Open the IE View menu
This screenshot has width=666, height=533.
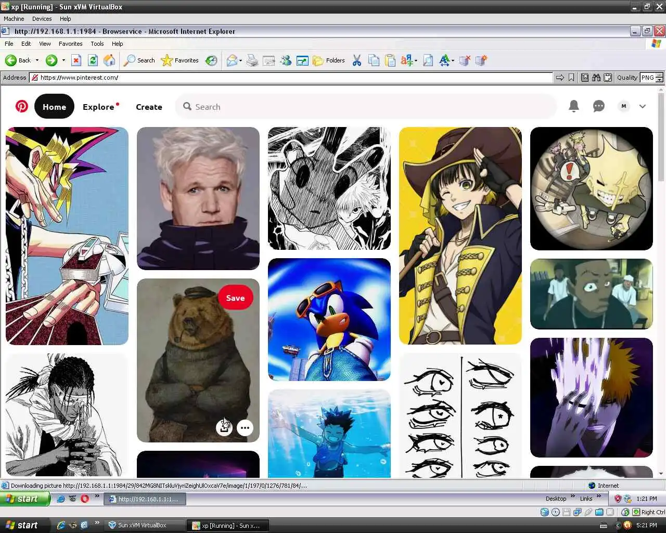click(x=45, y=44)
